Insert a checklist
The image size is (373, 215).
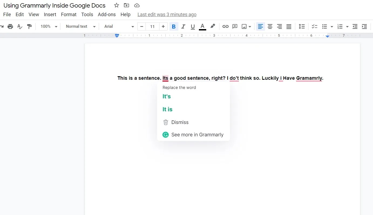(x=314, y=26)
